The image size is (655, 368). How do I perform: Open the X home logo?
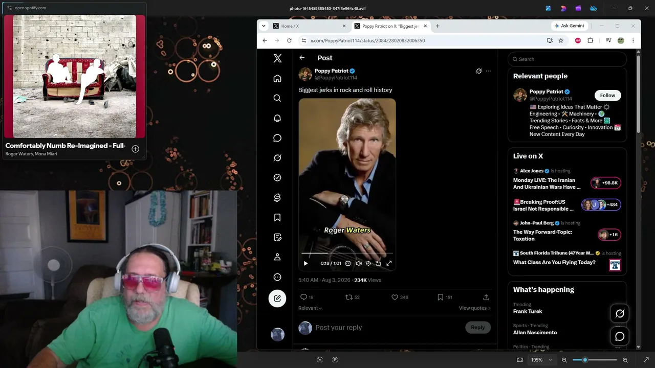click(x=277, y=58)
